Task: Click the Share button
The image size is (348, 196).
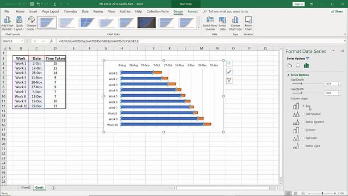Action: [337, 11]
